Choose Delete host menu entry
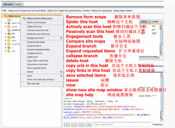The width and height of the screenshot is (175, 128). [x=42, y=57]
